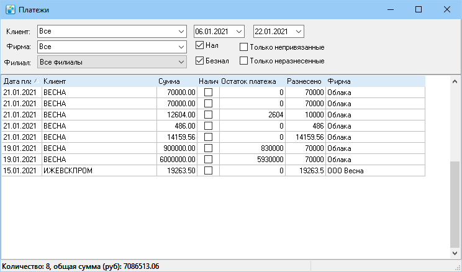This screenshot has width=462, height=272.
Task: Close the Платежи window
Action: (x=446, y=10)
